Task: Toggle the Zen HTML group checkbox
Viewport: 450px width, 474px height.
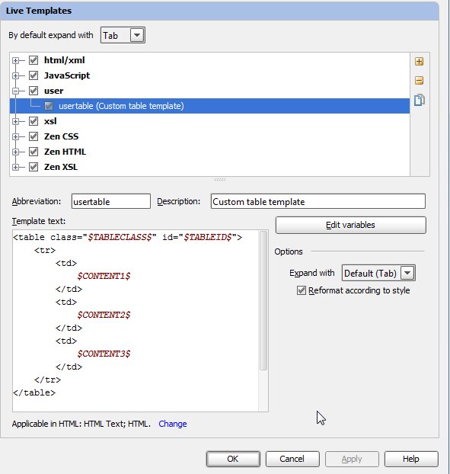Action: point(34,152)
